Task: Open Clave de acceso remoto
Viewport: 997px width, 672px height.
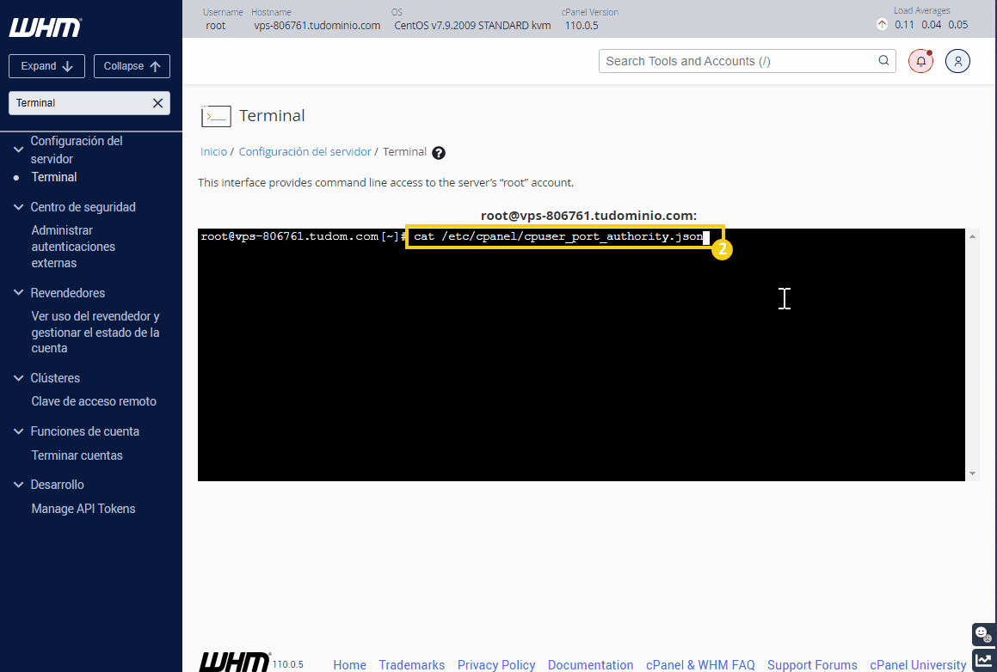Action: 94,401
